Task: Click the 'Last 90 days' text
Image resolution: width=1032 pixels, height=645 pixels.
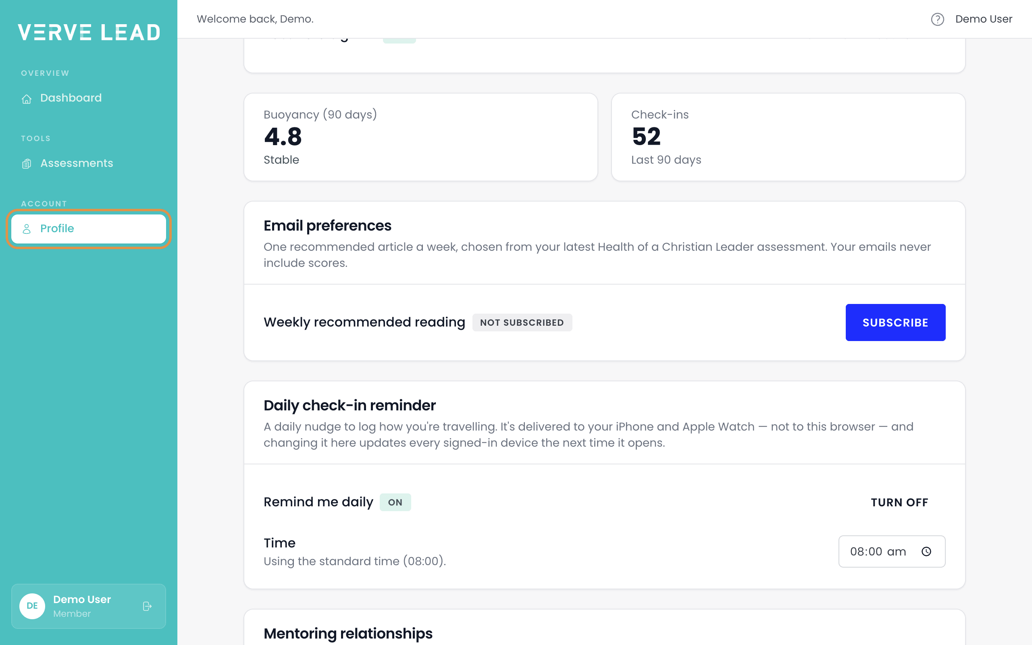Action: tap(666, 160)
